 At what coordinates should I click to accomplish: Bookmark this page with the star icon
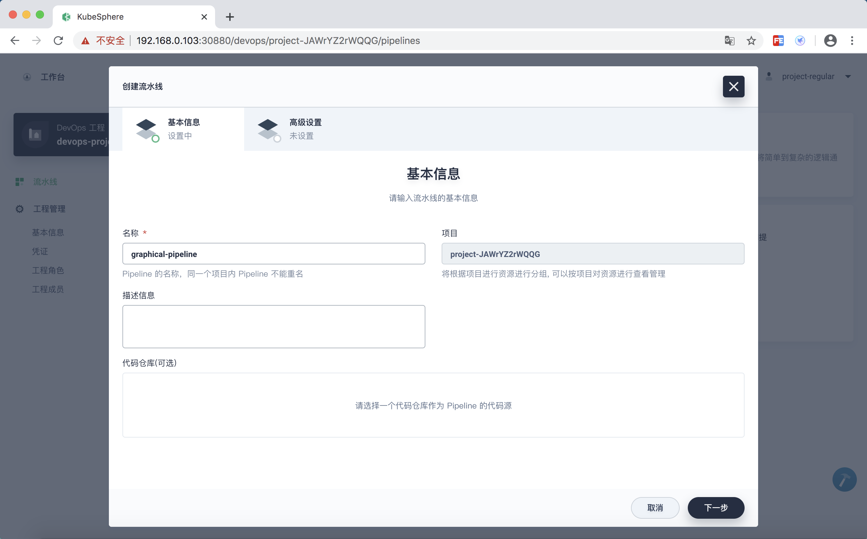751,41
